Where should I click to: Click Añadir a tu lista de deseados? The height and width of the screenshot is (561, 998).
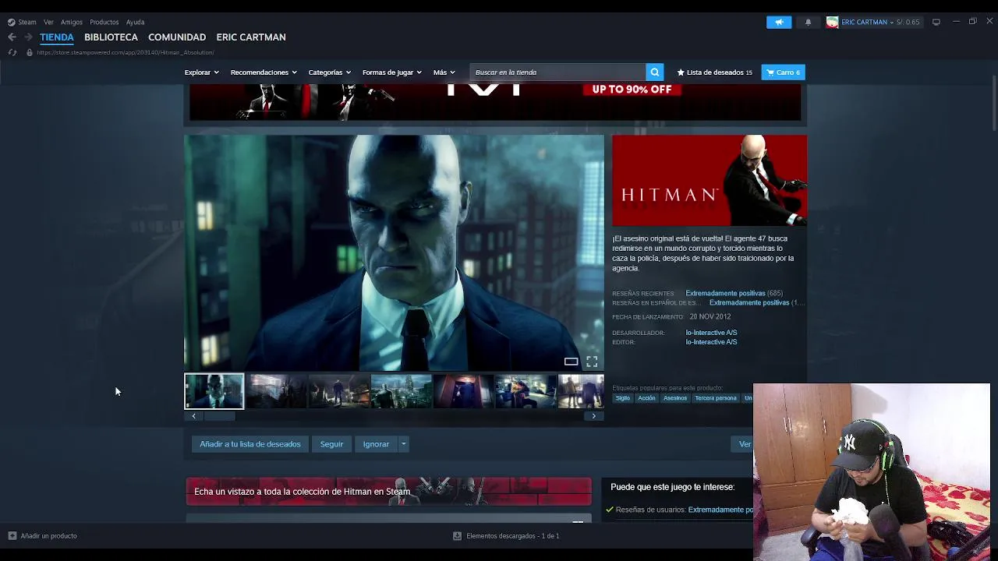click(x=250, y=444)
